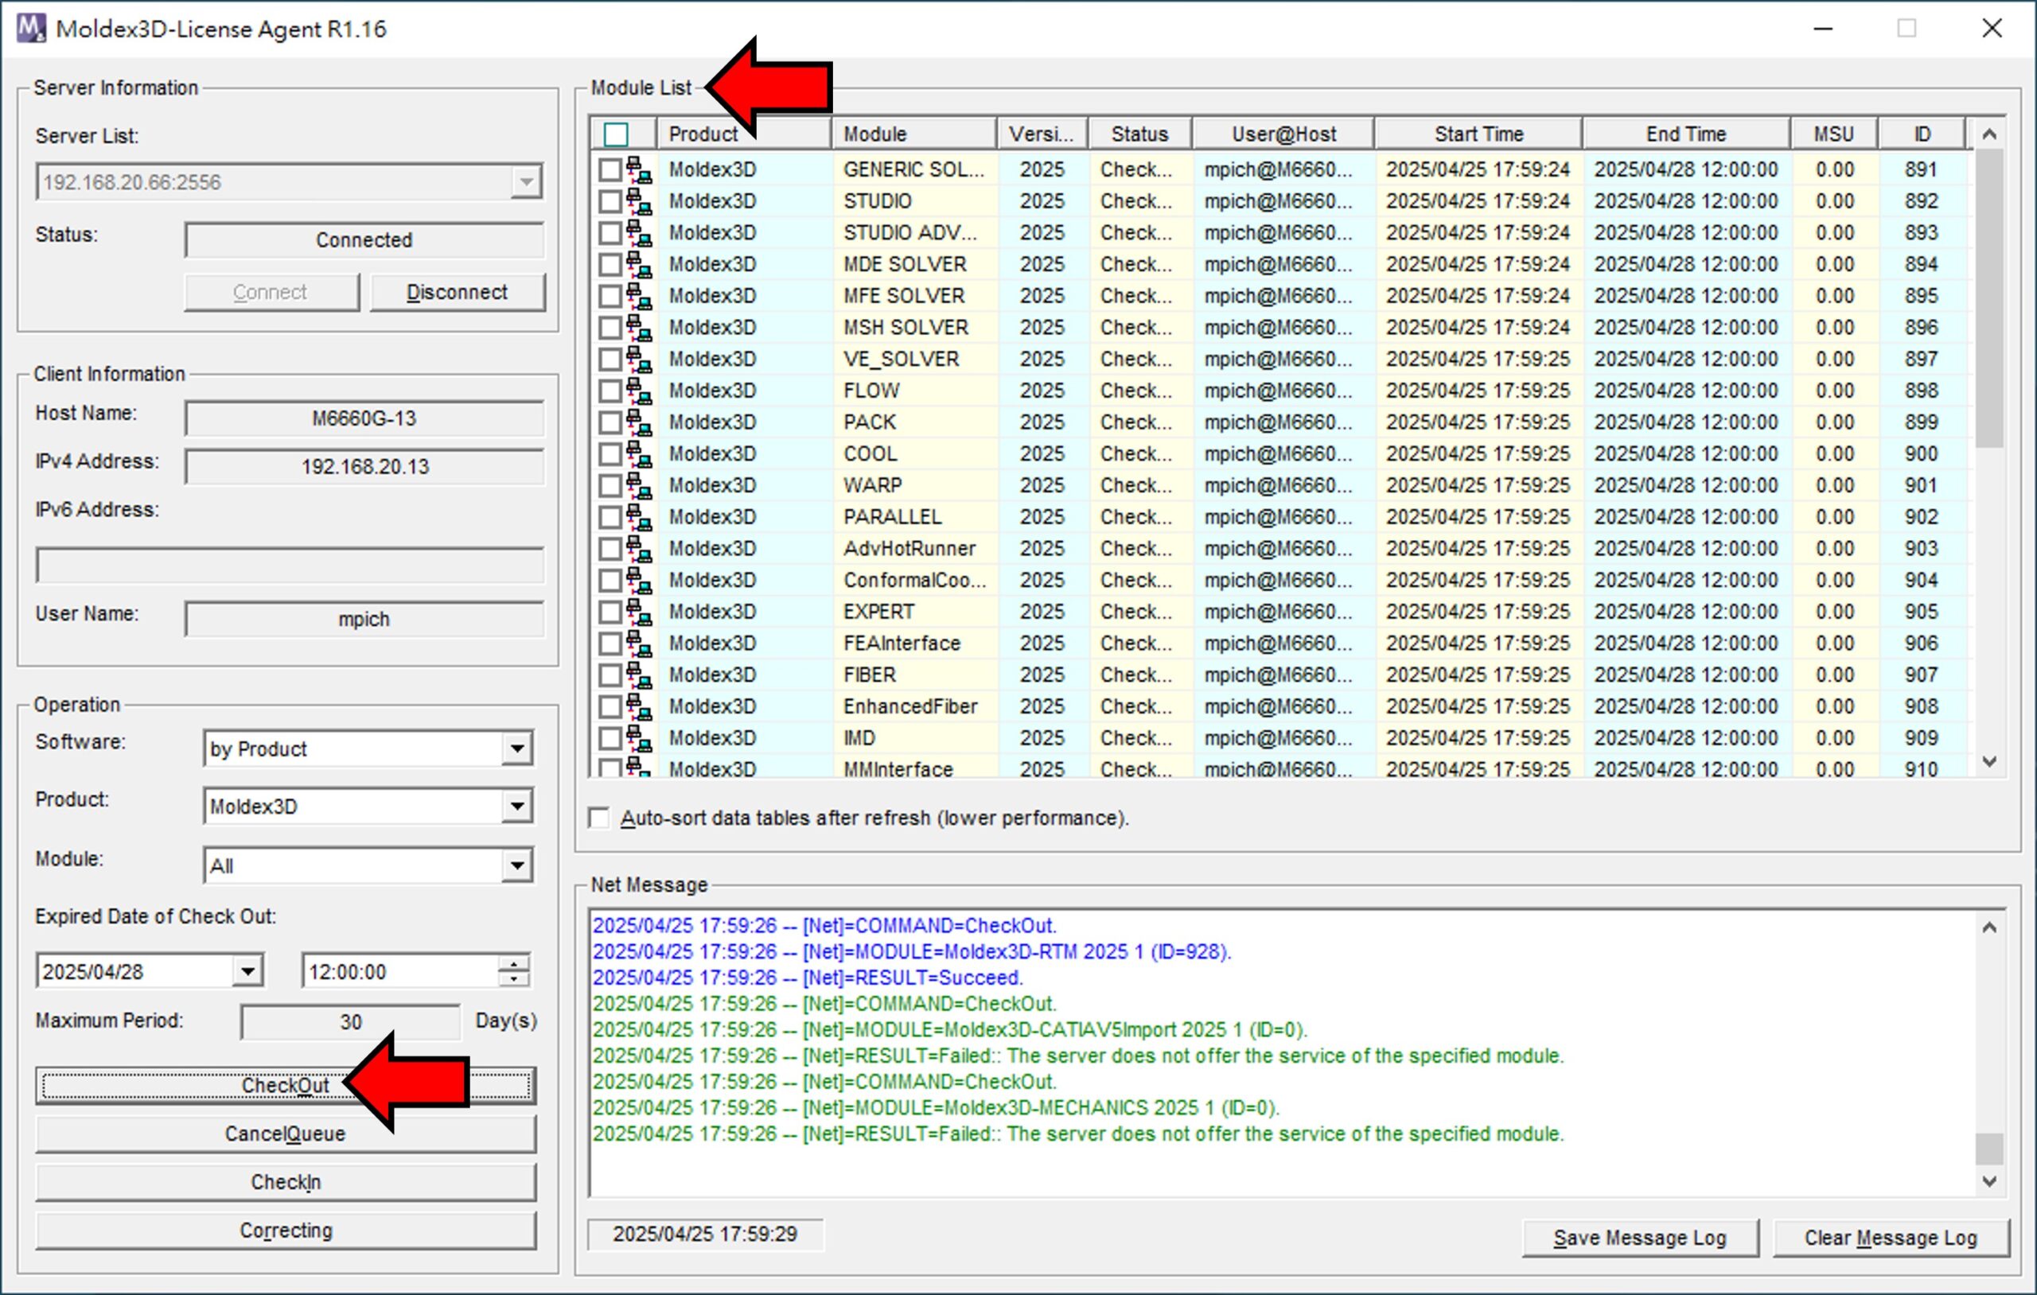Click the network icon in the VE_SOLVER row

tap(640, 359)
